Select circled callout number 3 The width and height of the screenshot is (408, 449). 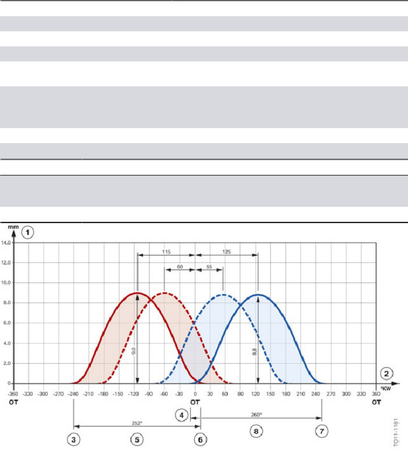point(73,440)
